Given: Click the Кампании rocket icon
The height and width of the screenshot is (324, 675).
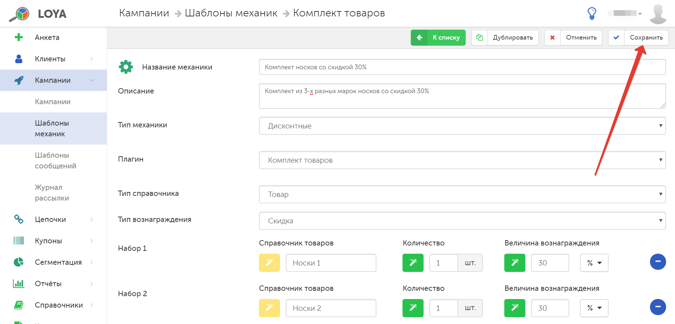Looking at the screenshot, I should (x=19, y=80).
